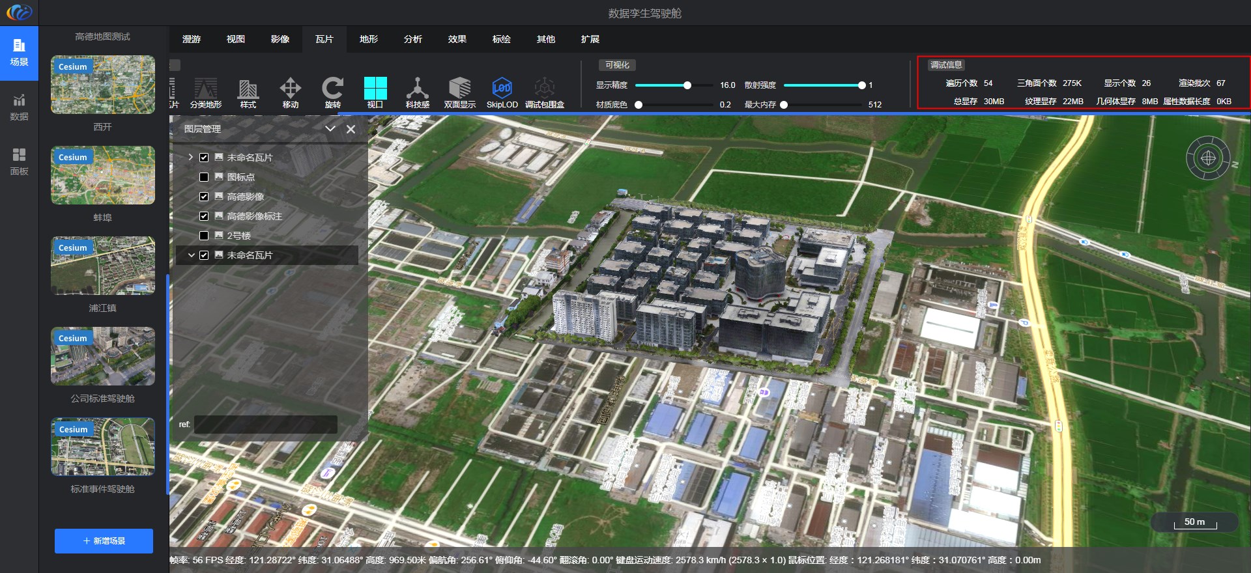Screen dimensions: 1251x573
Task: Uncheck the 高德影像 layer checkbox
Action: [x=204, y=197]
